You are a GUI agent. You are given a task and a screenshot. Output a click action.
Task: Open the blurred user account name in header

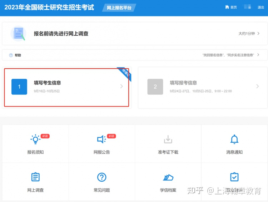(247, 7)
